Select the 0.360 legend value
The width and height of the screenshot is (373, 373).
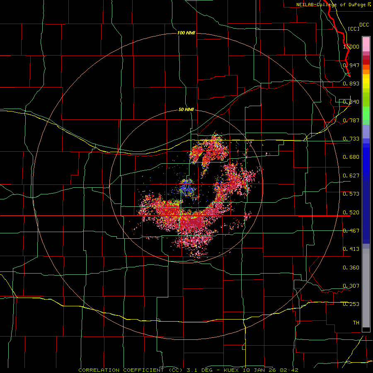tap(351, 268)
